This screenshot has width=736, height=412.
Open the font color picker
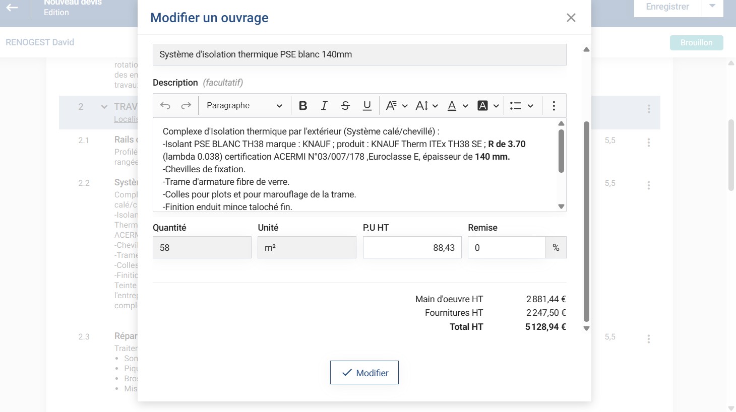pyautogui.click(x=458, y=106)
